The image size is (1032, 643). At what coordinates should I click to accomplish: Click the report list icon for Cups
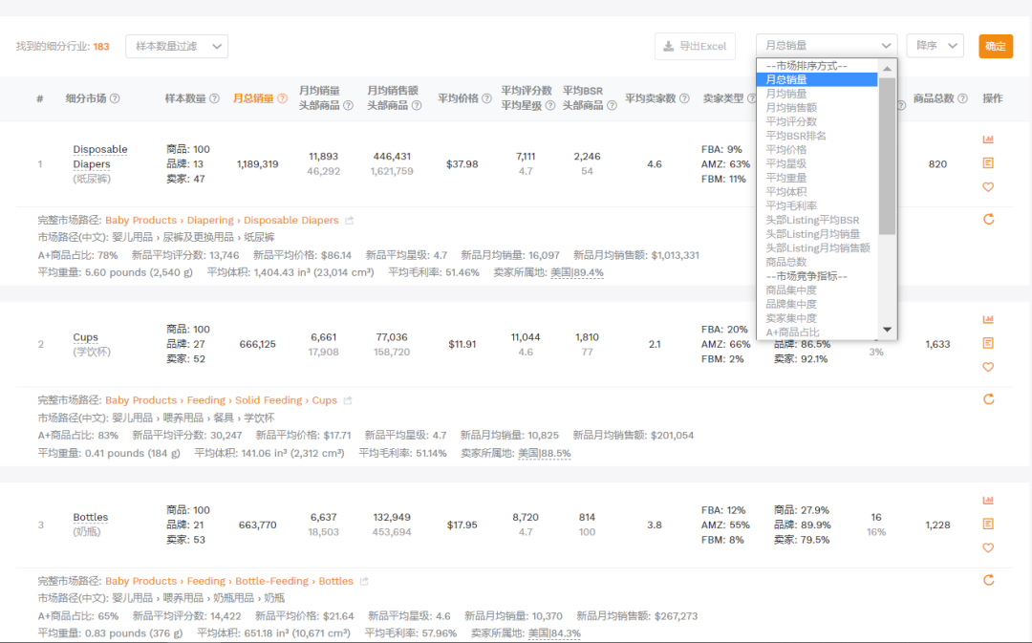click(988, 343)
